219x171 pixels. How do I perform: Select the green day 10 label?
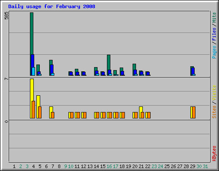click(71, 166)
